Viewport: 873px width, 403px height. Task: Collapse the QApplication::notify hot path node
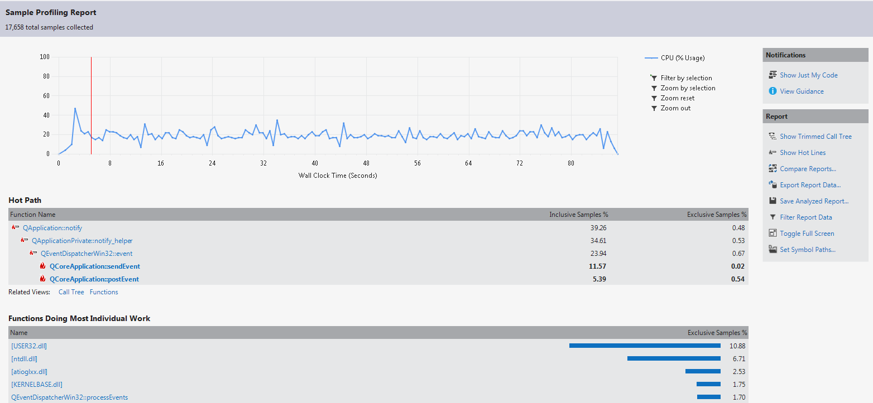[15, 227]
